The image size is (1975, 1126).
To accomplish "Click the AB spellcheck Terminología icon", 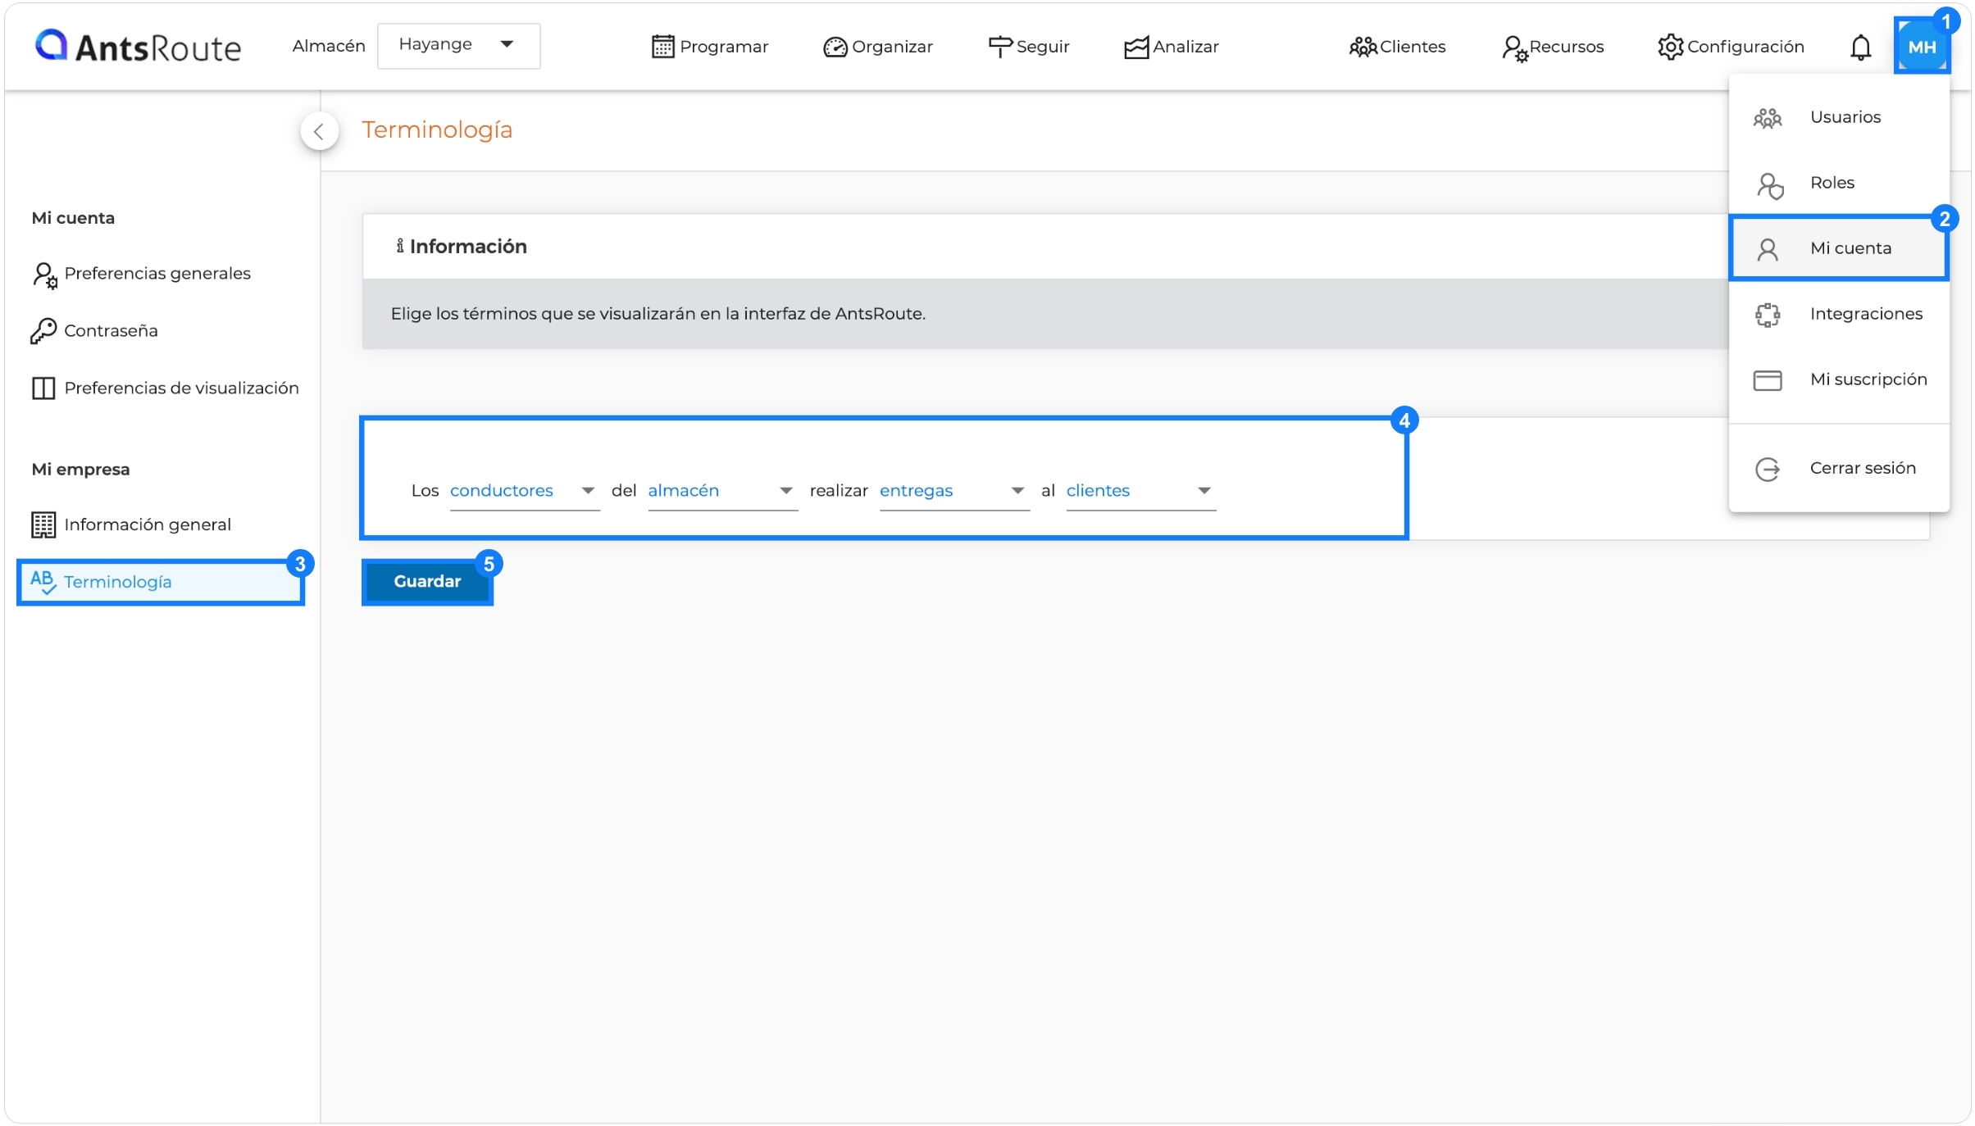I will pyautogui.click(x=43, y=582).
